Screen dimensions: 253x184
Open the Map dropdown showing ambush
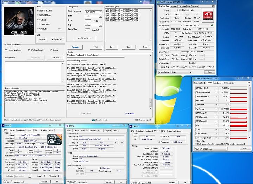coord(100,25)
